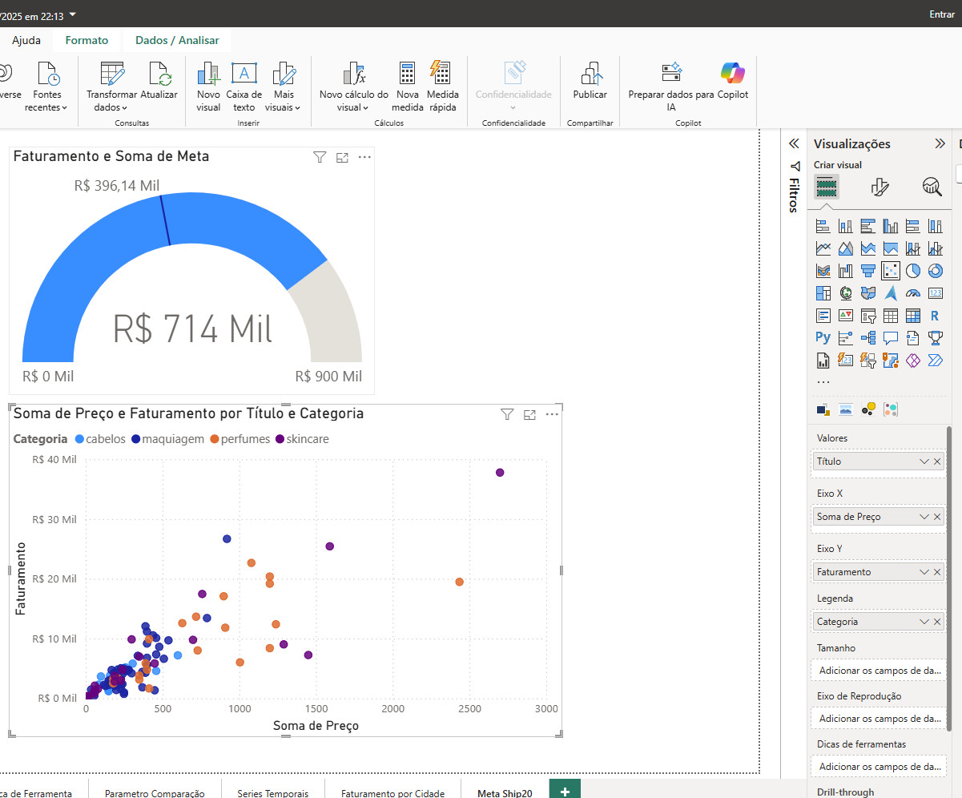The image size is (962, 798).
Task: Select the treemap visual
Action: click(823, 293)
